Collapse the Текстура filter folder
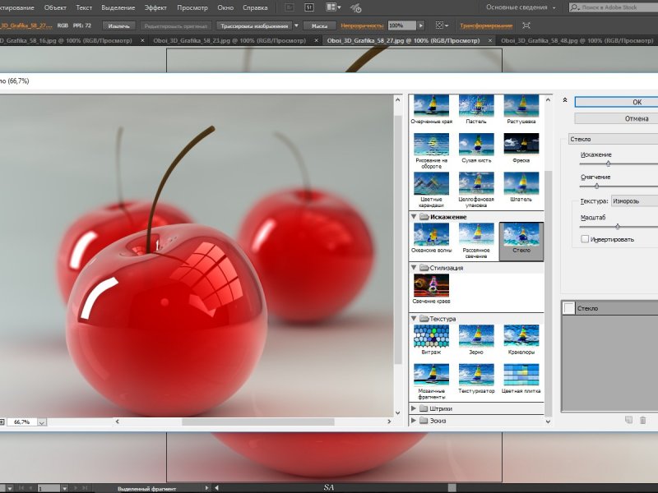The image size is (658, 493). [414, 319]
